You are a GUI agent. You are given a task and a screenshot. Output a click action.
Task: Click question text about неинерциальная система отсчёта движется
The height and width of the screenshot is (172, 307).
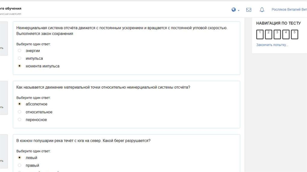(x=122, y=31)
